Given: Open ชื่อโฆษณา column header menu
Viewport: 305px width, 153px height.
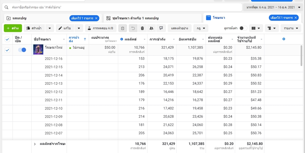Looking at the screenshot, I should pyautogui.click(x=64, y=39).
